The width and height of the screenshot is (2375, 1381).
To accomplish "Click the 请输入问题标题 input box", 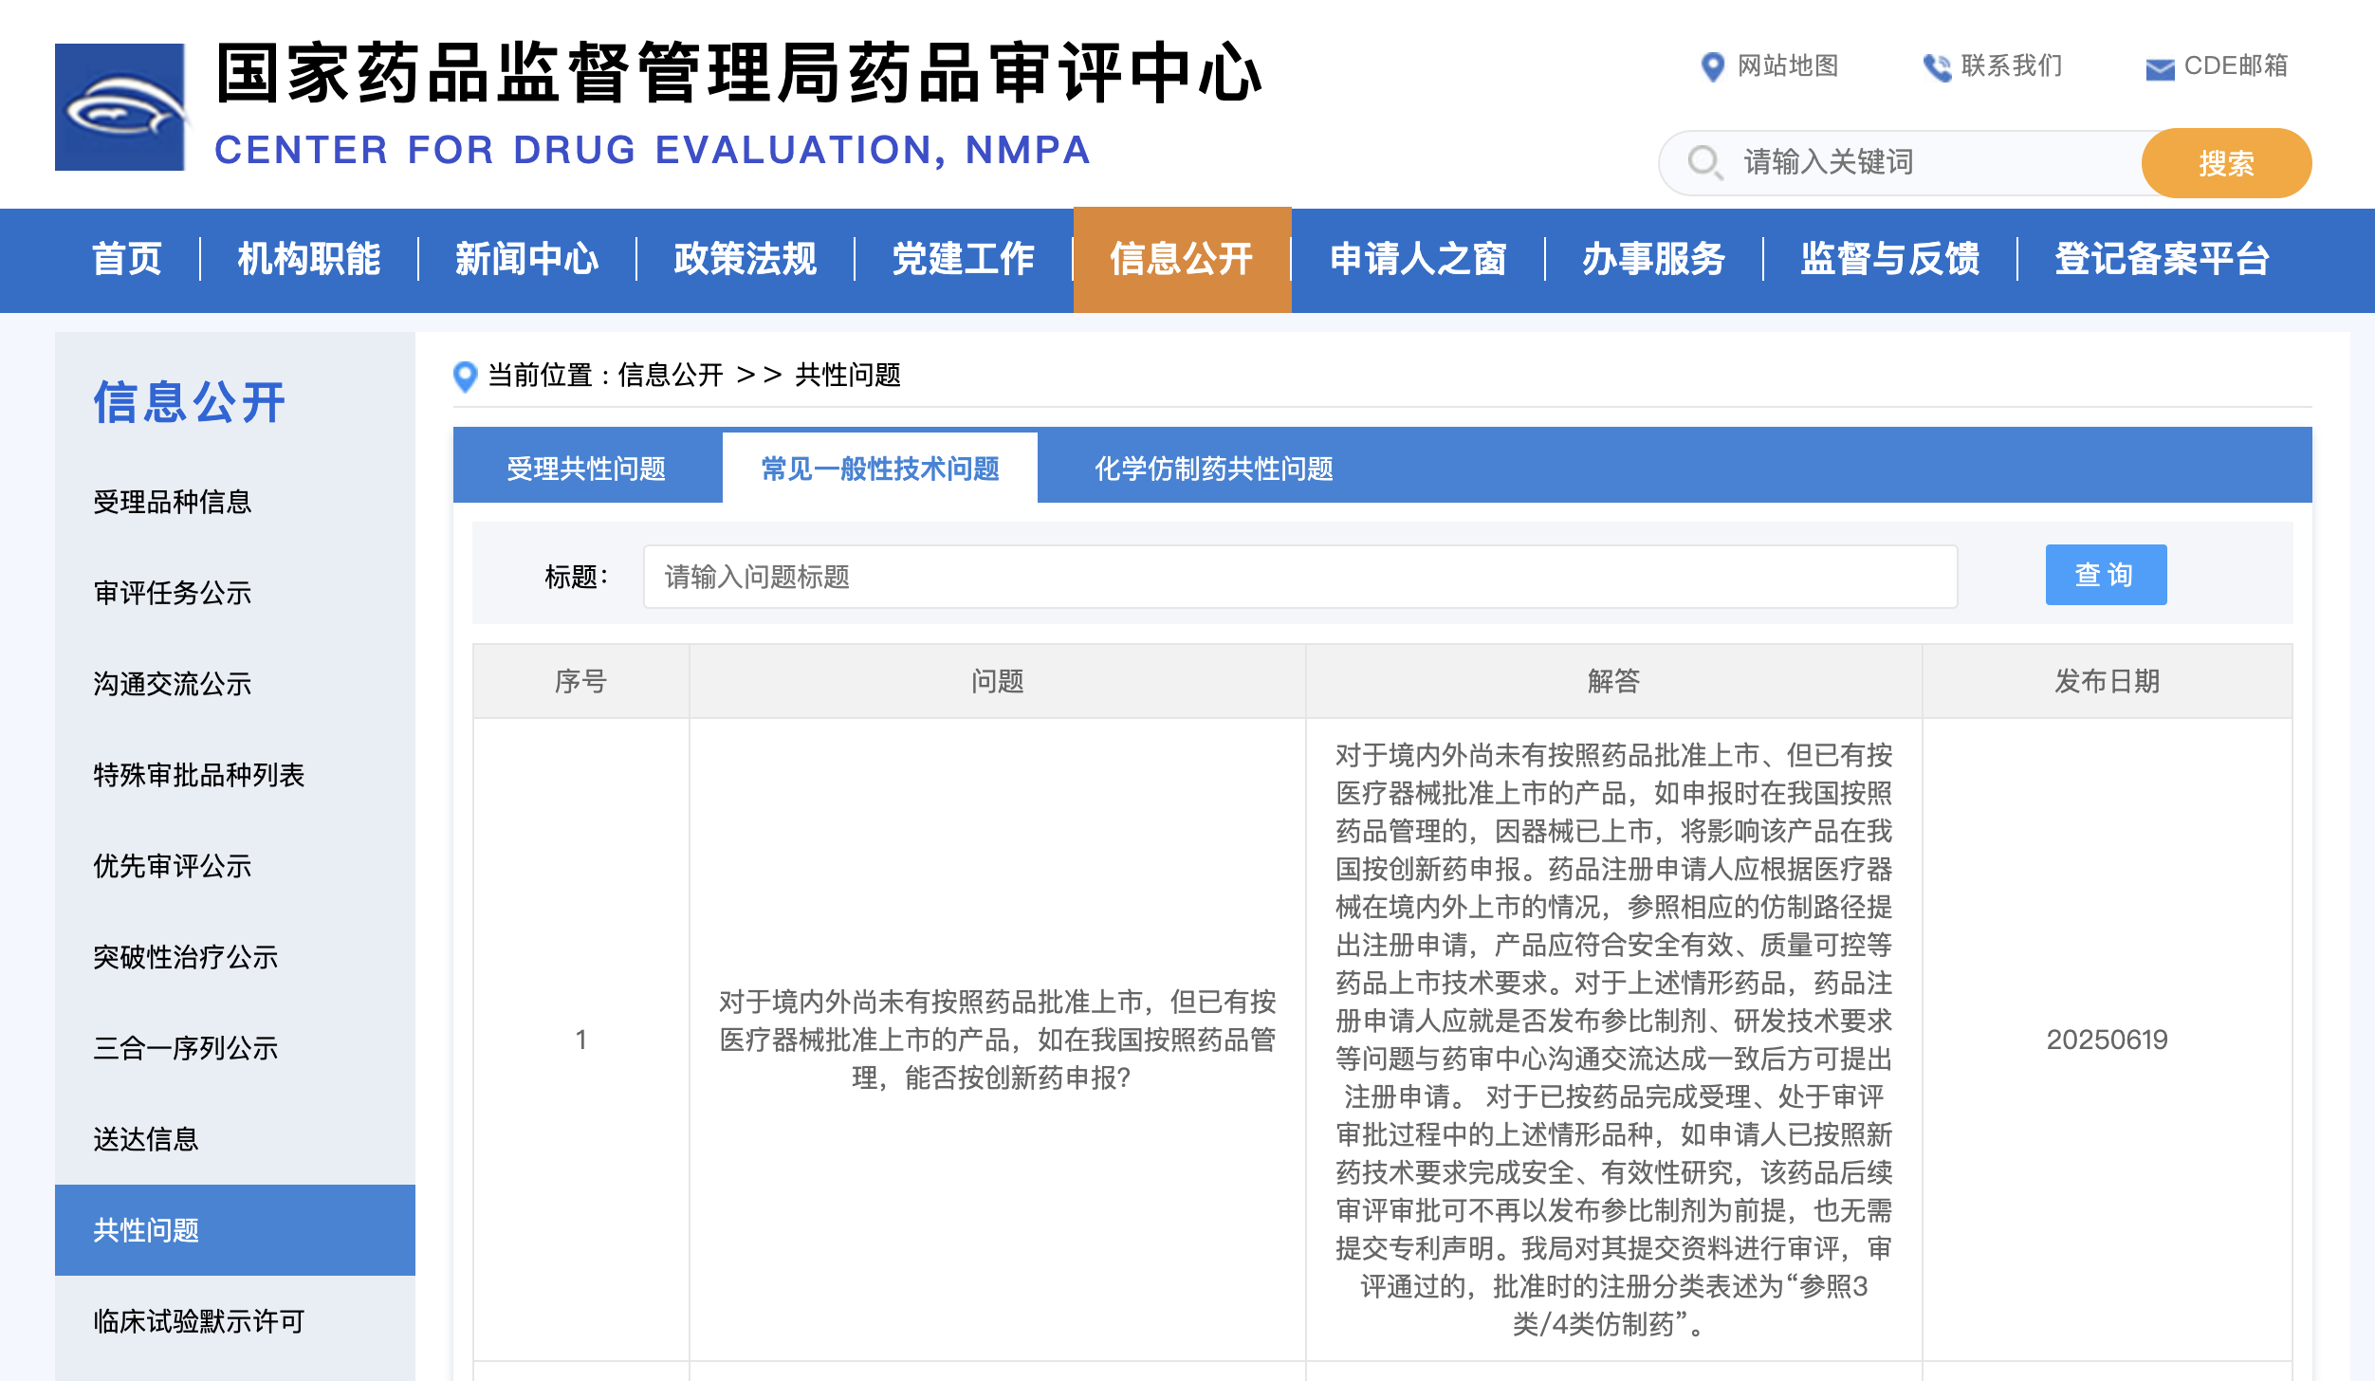I will [x=1299, y=577].
